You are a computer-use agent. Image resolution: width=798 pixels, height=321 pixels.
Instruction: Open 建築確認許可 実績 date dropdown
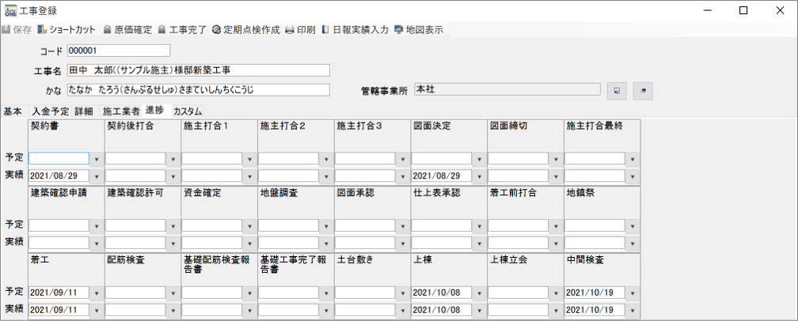coord(173,244)
